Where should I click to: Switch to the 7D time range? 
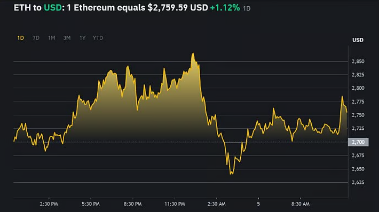(36, 38)
